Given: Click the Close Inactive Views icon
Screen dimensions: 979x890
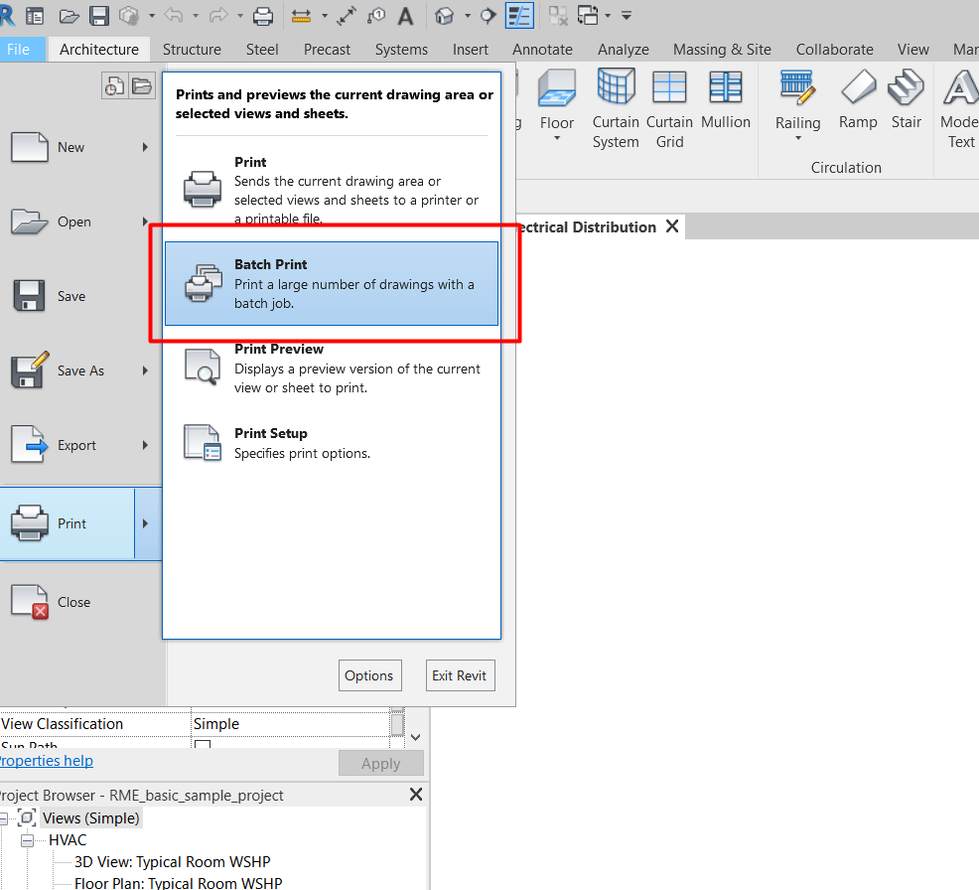Looking at the screenshot, I should pos(558,16).
